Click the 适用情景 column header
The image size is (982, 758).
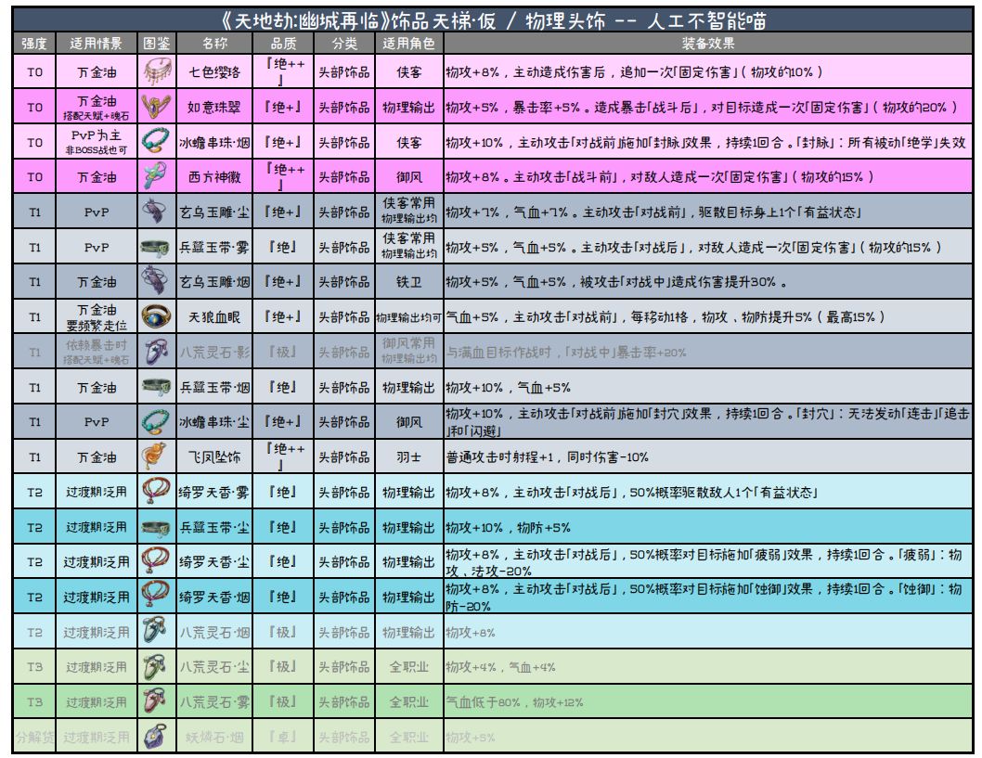click(x=96, y=44)
